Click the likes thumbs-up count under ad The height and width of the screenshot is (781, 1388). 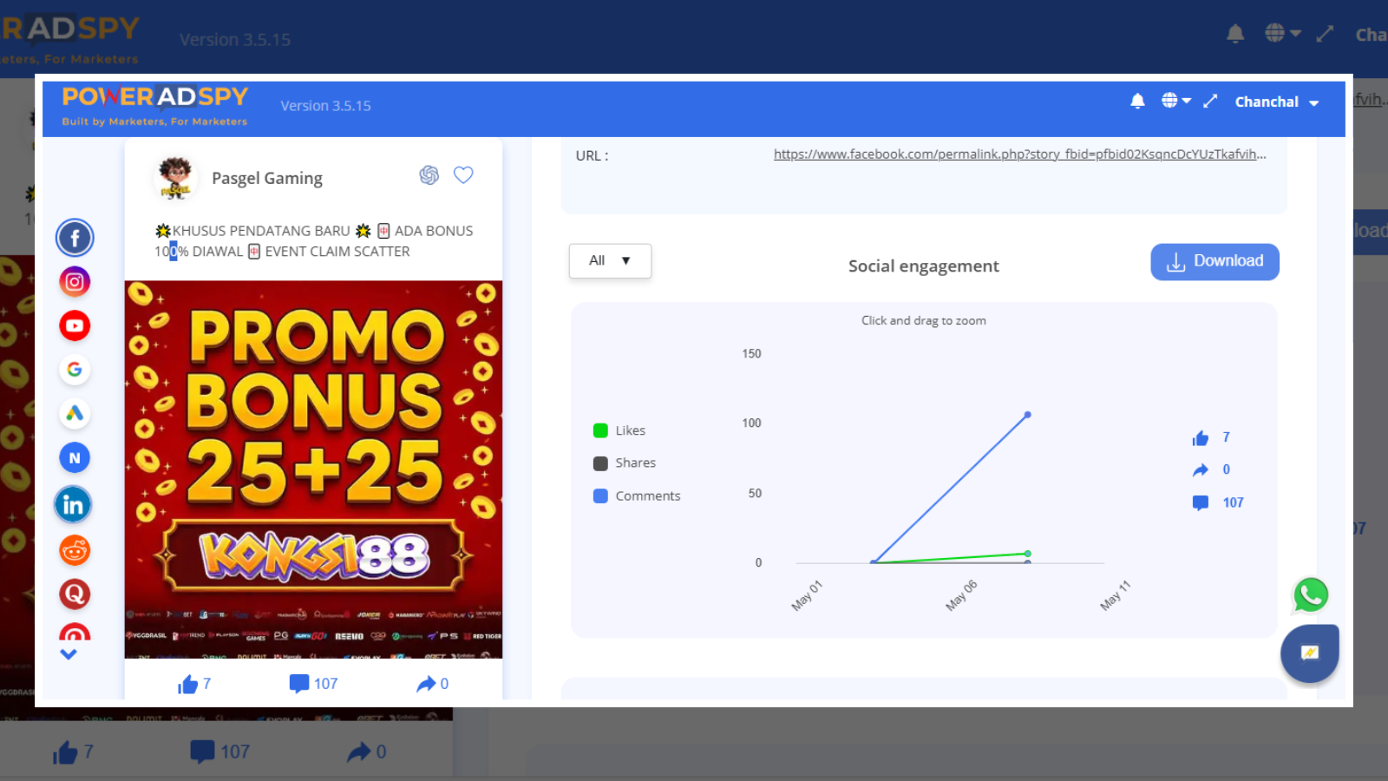(194, 684)
